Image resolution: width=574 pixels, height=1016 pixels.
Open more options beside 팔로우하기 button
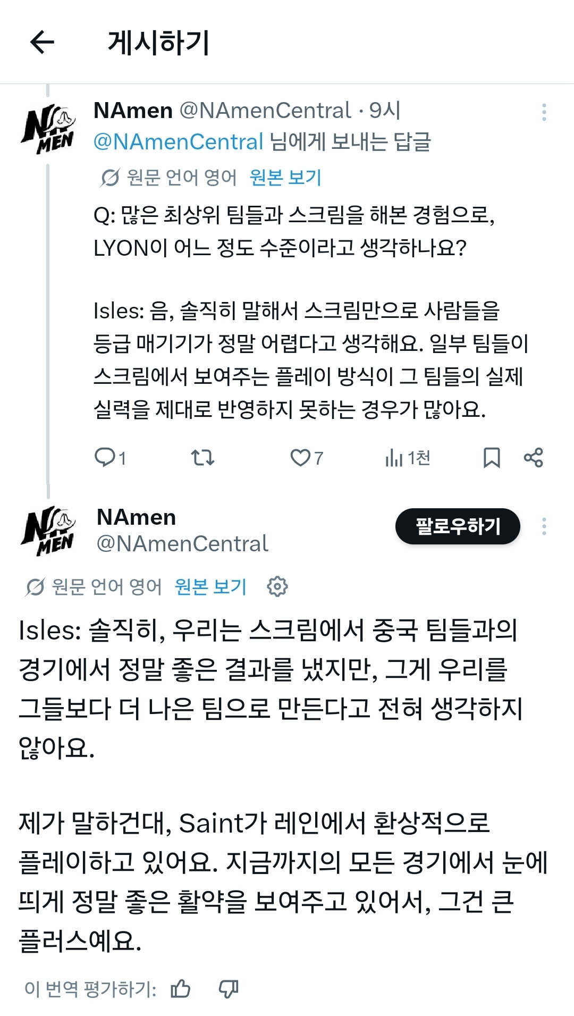point(544,526)
